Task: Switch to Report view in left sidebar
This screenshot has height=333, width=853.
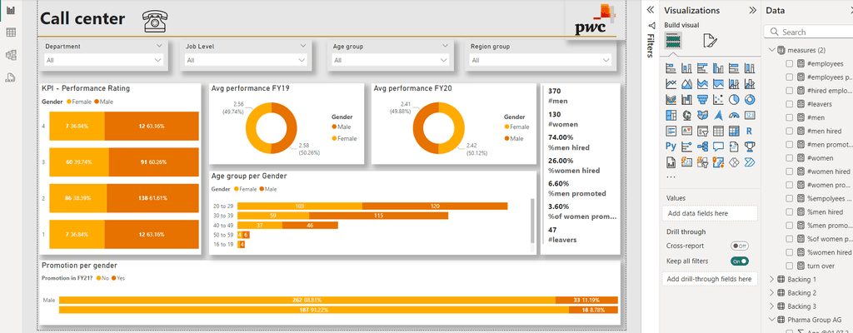Action: pyautogui.click(x=11, y=10)
